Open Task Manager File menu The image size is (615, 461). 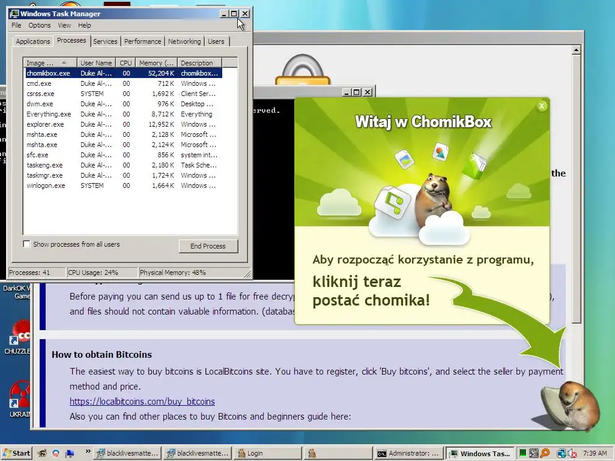pyautogui.click(x=16, y=25)
